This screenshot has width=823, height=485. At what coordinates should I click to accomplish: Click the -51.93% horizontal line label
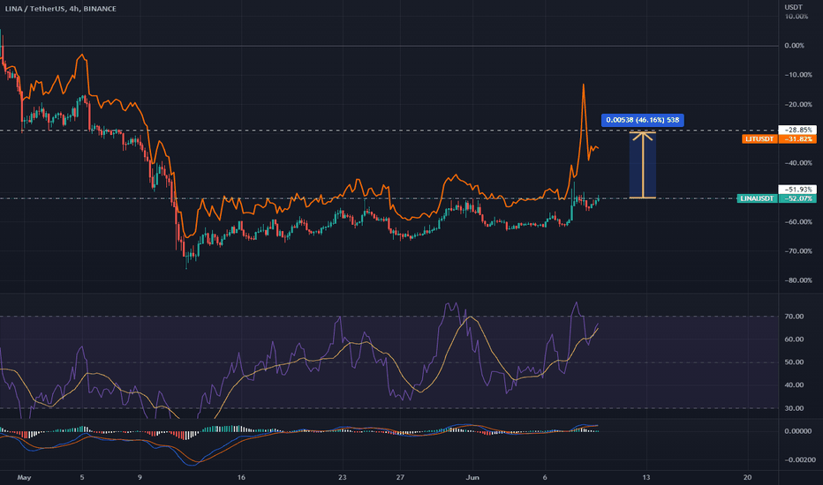tap(797, 190)
